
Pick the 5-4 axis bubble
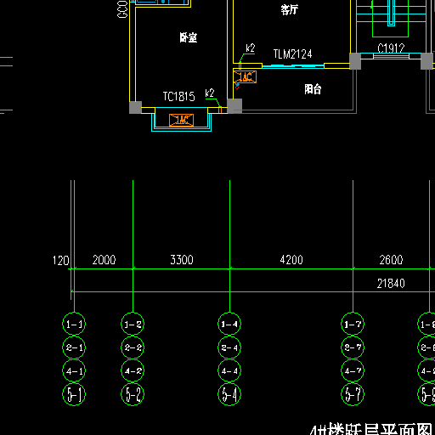(x=229, y=394)
